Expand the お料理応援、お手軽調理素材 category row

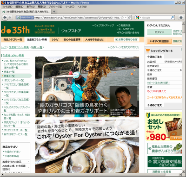(16, 168)
